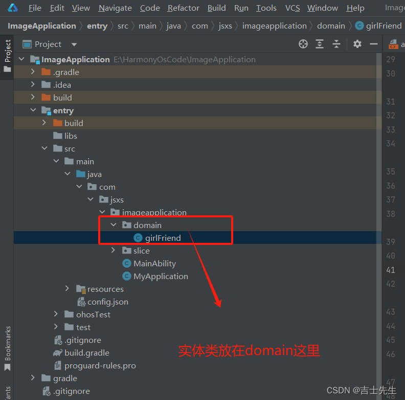The height and width of the screenshot is (400, 405).
Task: Click the DevEco Studio logo icon
Action: pos(13,8)
